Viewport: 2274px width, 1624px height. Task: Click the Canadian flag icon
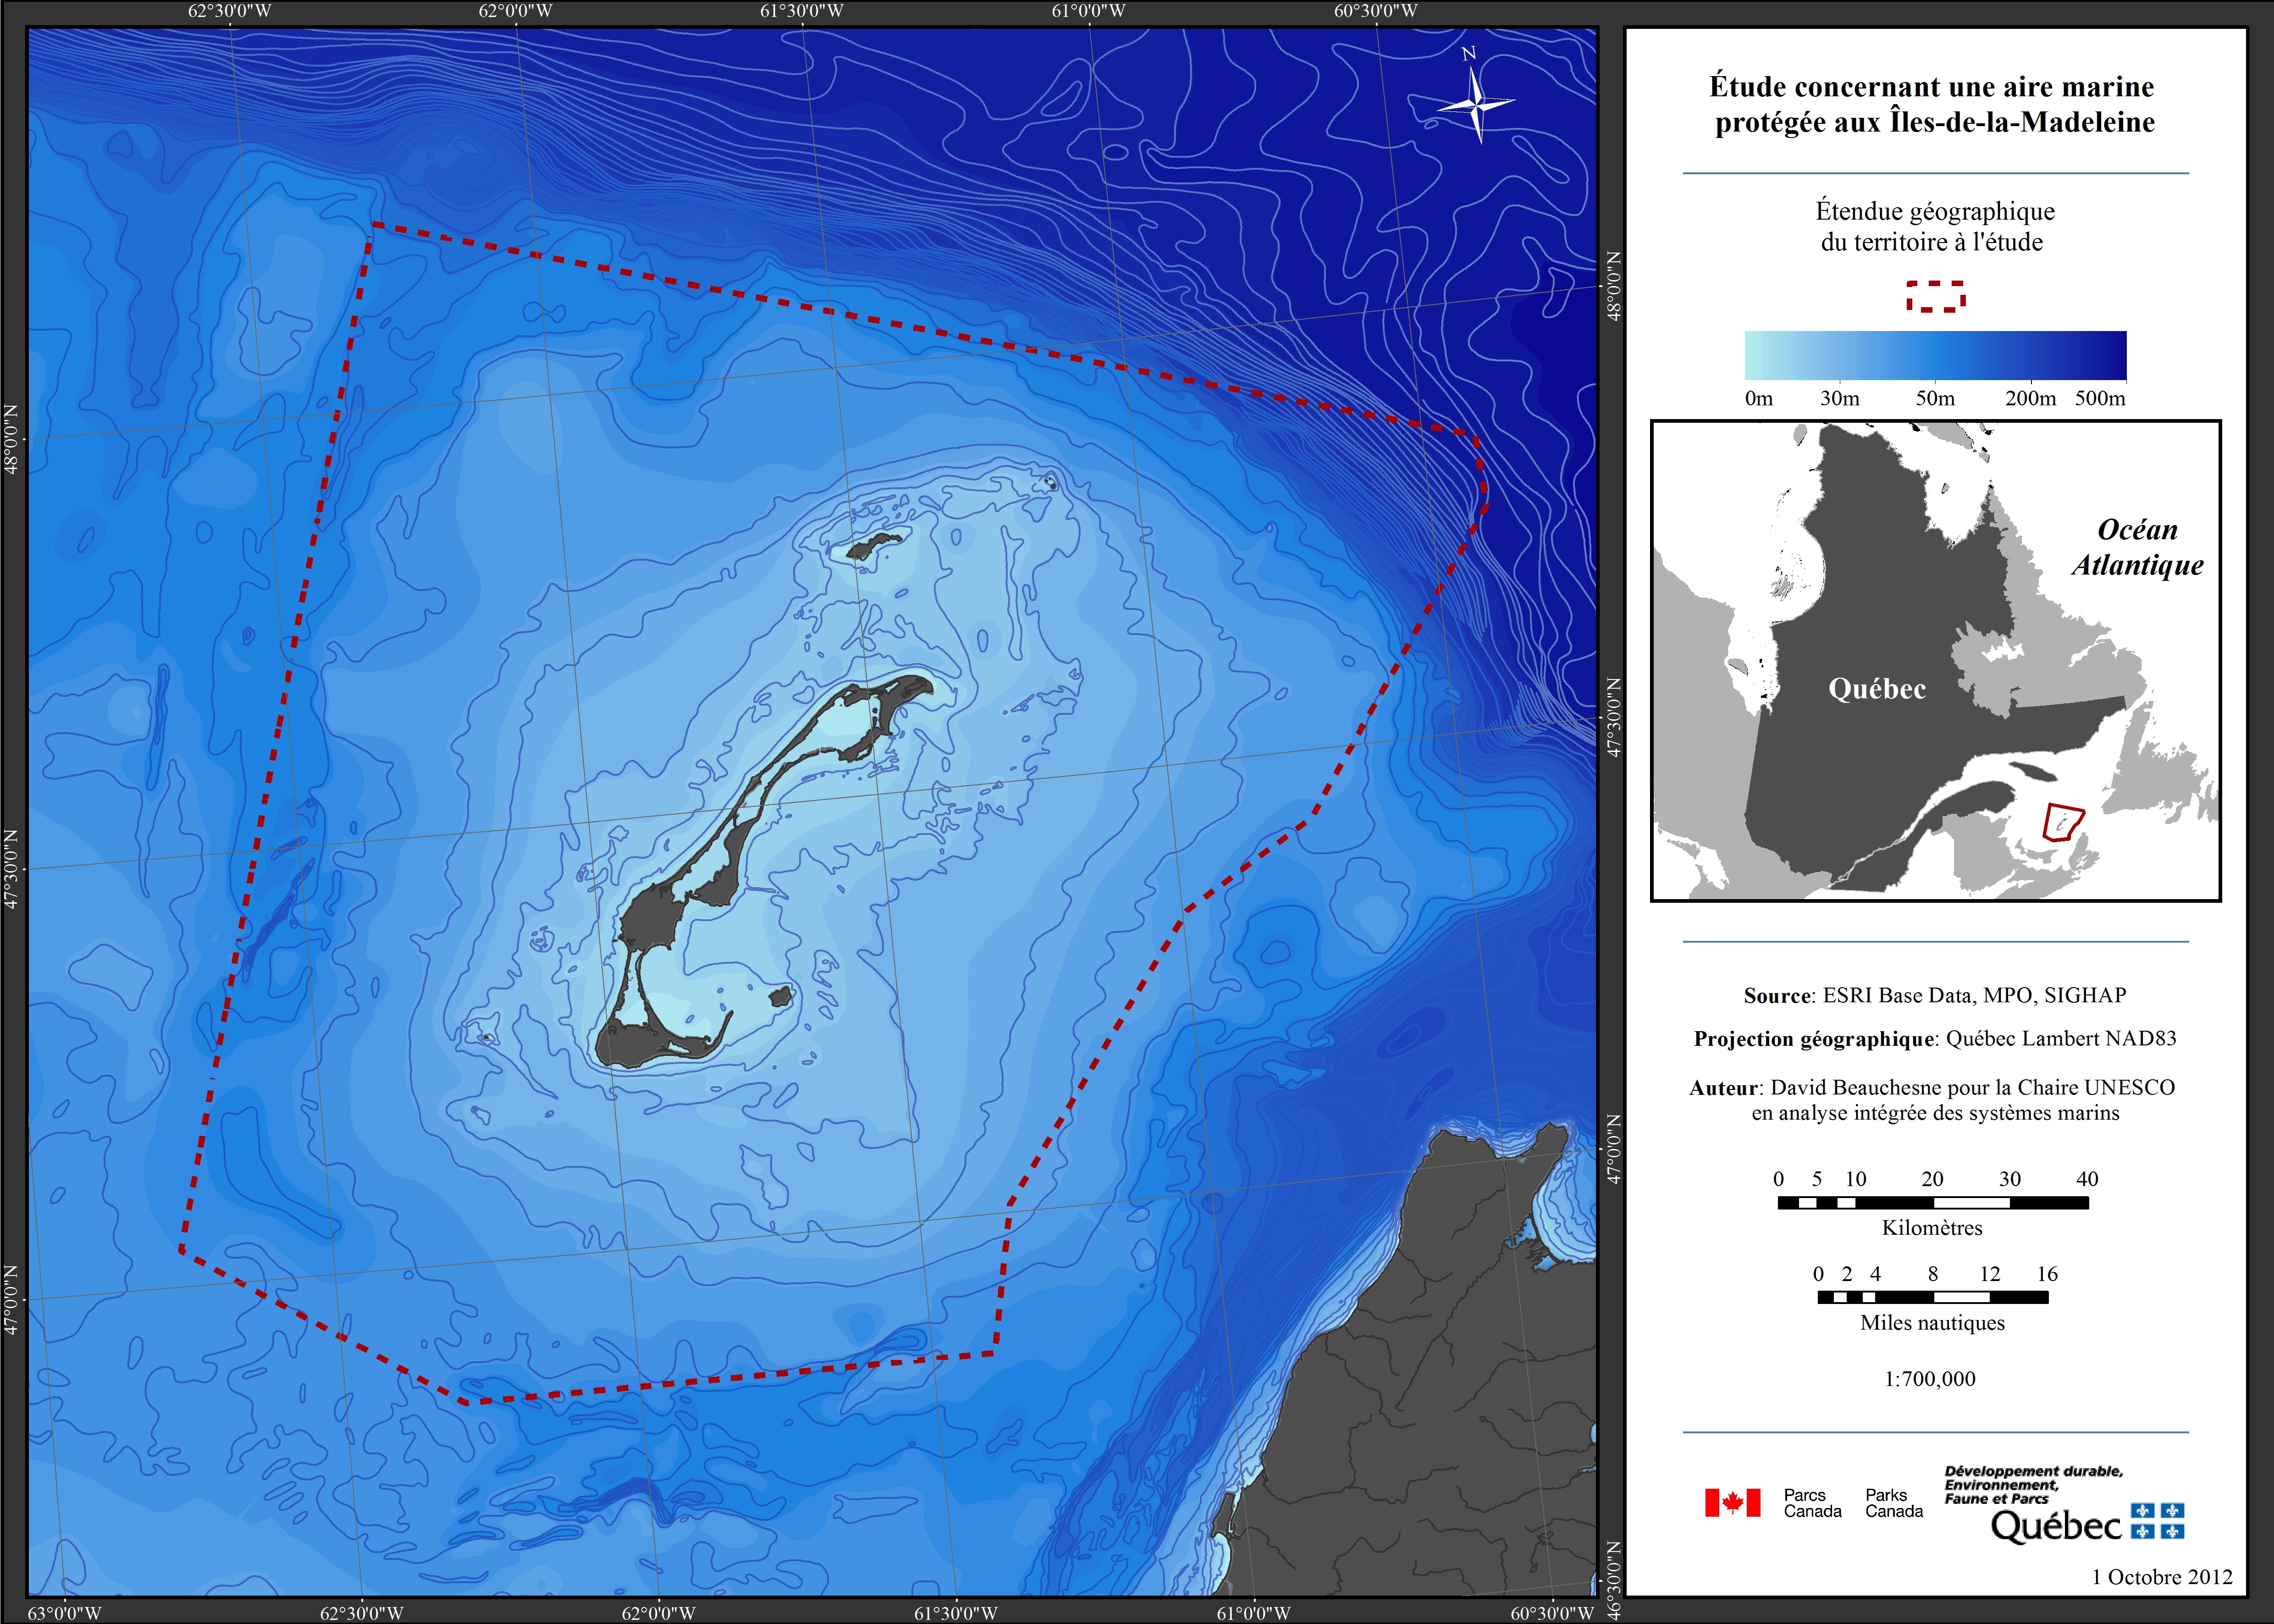click(x=1732, y=1502)
